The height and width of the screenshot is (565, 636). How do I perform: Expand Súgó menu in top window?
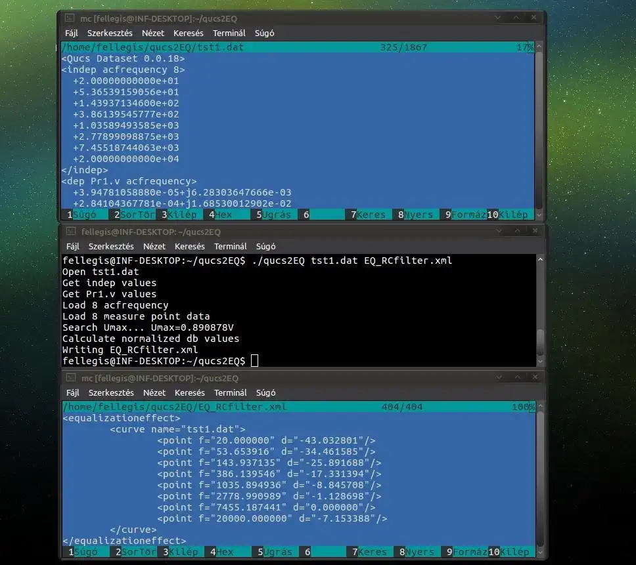[x=264, y=33]
